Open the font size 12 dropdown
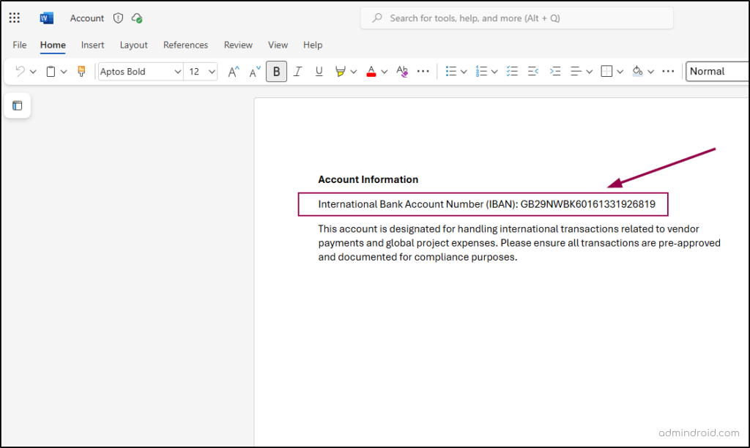The image size is (750, 448). [x=212, y=71]
